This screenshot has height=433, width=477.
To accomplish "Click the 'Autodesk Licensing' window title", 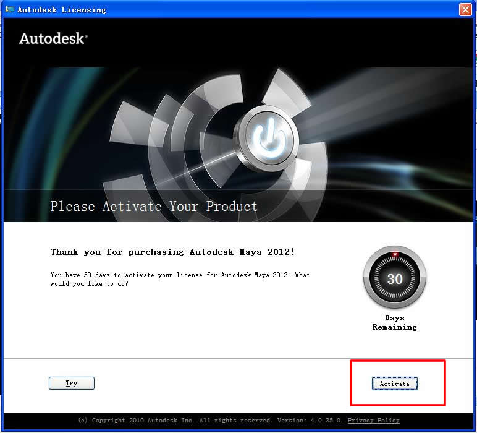I will pos(61,10).
